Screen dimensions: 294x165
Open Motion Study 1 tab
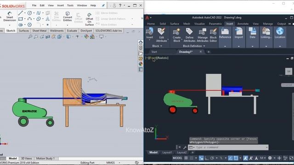tap(45, 159)
